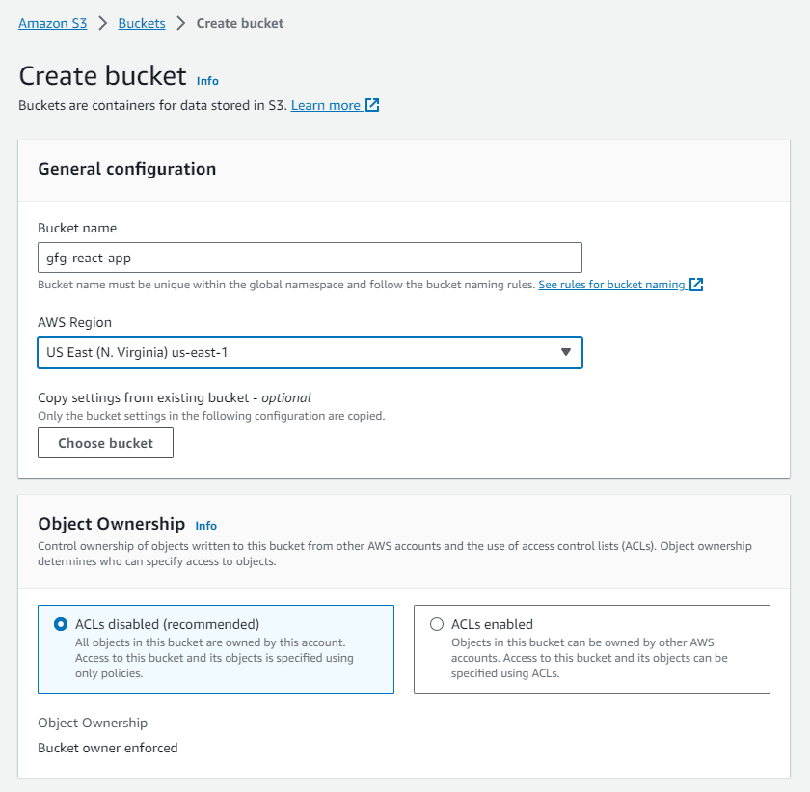
Task: Click the external link icon beside Learn more
Action: [x=373, y=106]
